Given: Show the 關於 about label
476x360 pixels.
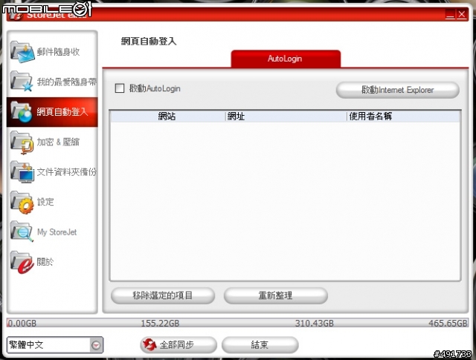Looking at the screenshot, I should coord(45,262).
